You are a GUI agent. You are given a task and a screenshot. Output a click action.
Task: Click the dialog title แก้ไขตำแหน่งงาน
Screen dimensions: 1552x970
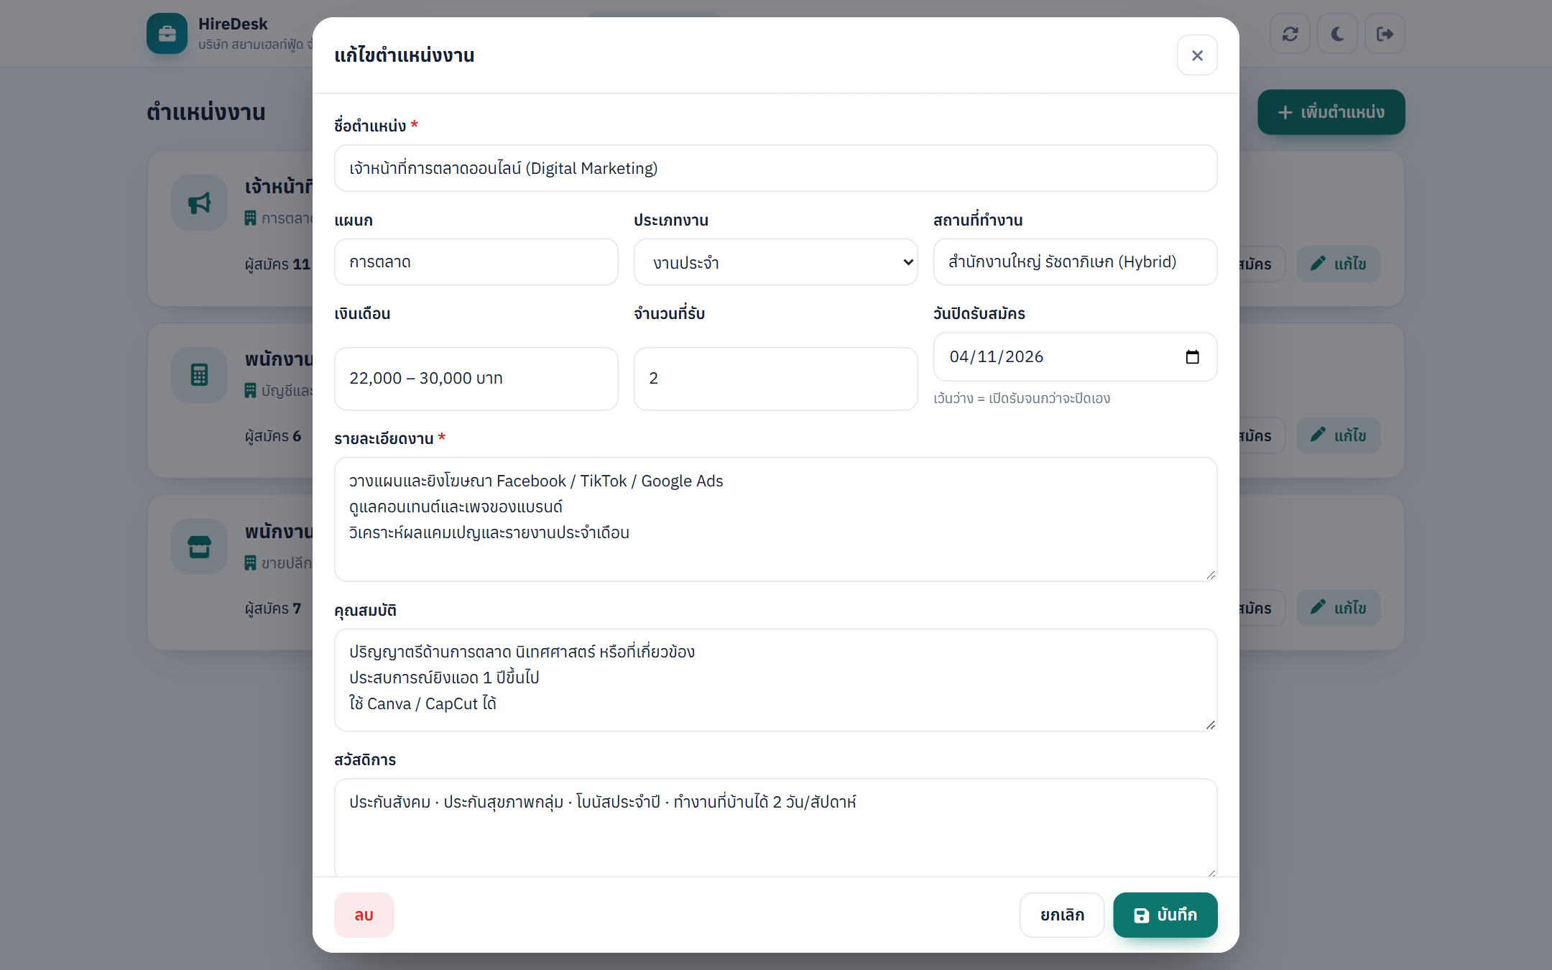pos(405,55)
